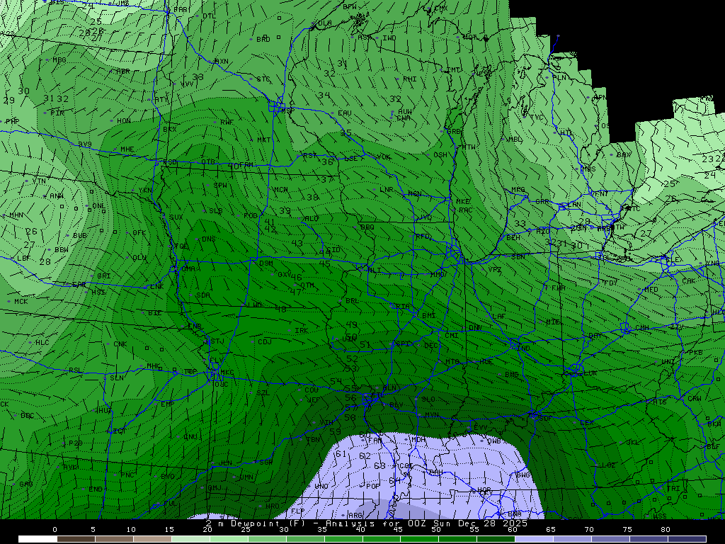Viewport: 725px width, 544px height.
Task: Click the EAU station label
Action: (x=345, y=113)
